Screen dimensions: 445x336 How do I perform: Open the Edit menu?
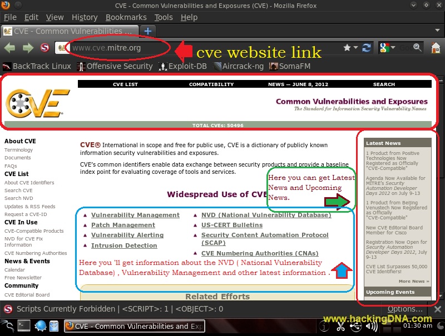[x=31, y=17]
